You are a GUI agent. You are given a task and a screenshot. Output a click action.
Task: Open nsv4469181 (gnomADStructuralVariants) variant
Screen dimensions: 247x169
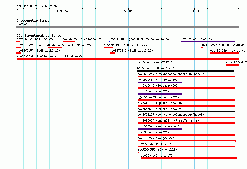click(140, 39)
